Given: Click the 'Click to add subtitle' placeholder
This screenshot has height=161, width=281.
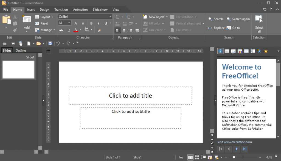Looking at the screenshot, I should [x=131, y=118].
